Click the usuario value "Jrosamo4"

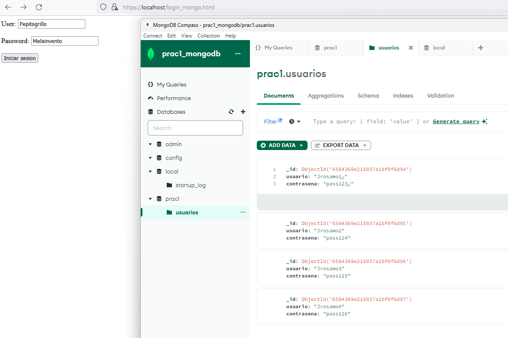pyautogui.click(x=329, y=306)
